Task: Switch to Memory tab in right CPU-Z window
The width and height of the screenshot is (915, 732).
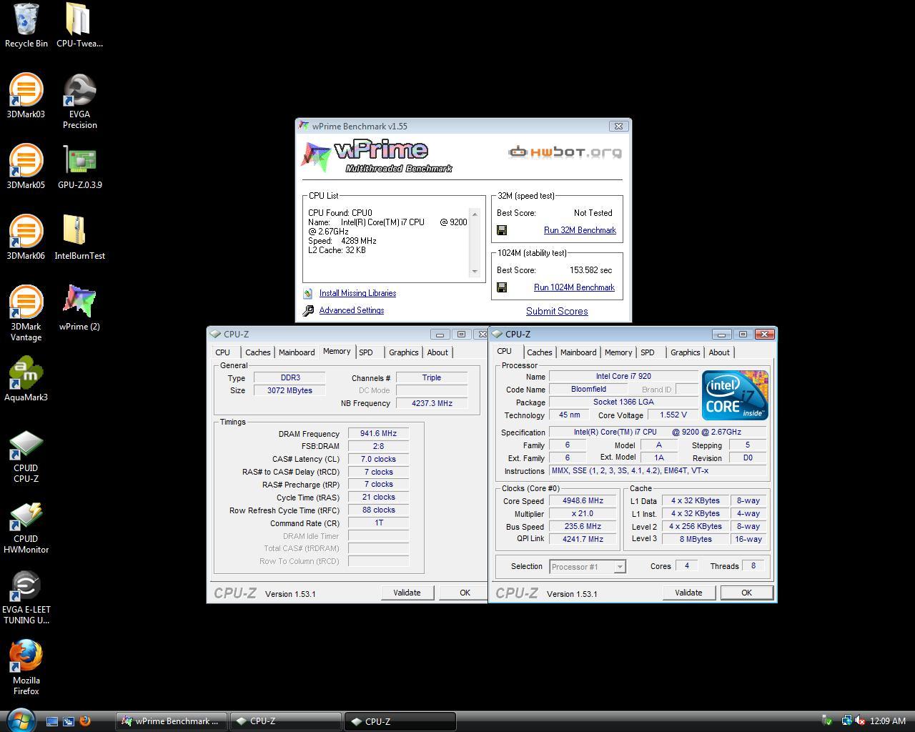Action: (x=618, y=352)
